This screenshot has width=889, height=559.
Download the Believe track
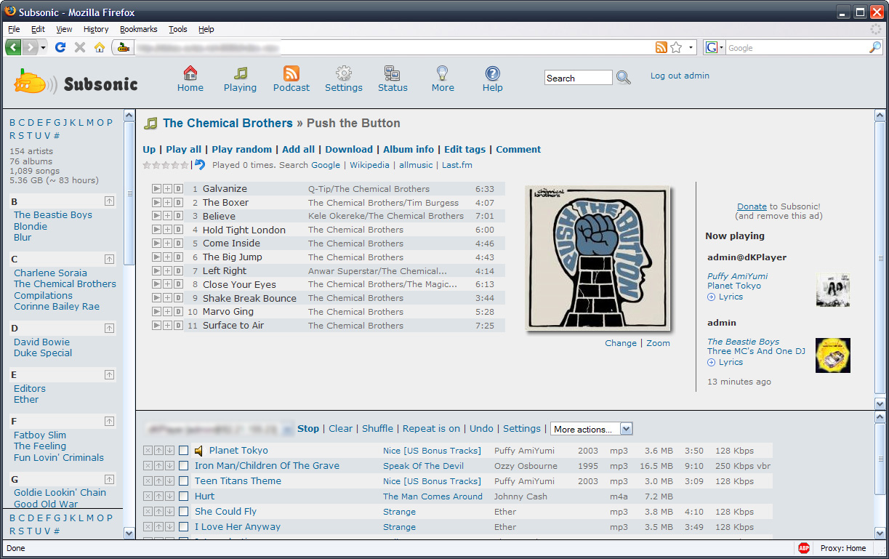(178, 217)
